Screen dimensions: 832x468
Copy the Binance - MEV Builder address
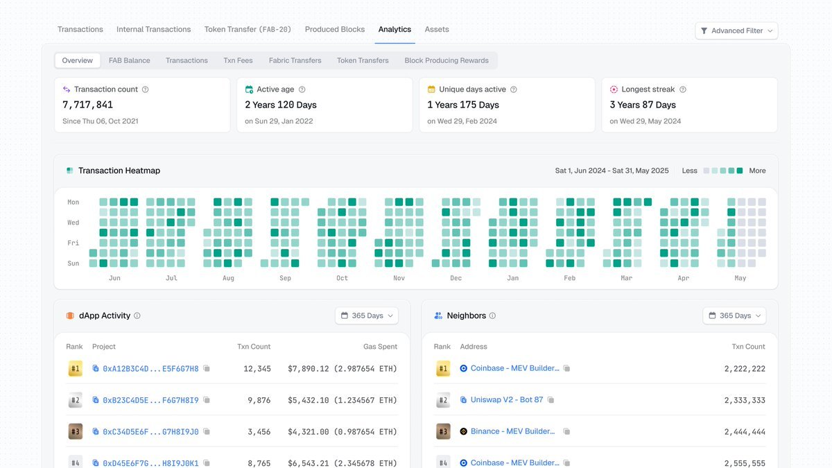(x=566, y=431)
